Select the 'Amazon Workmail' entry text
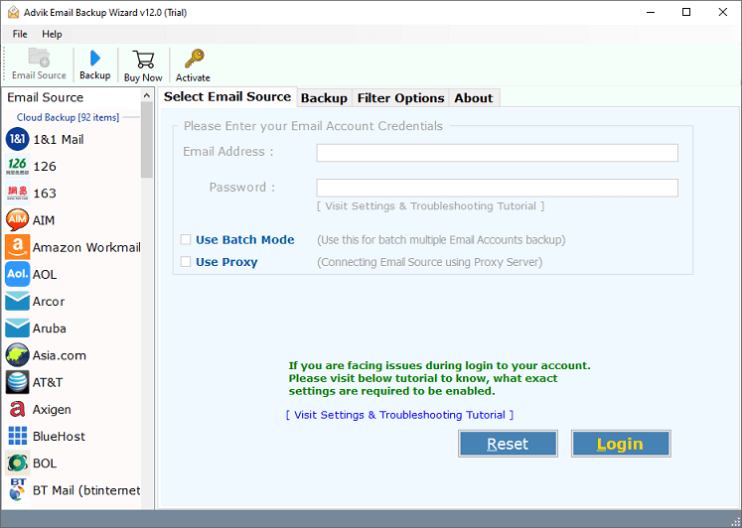The height and width of the screenshot is (528, 742). tap(86, 247)
